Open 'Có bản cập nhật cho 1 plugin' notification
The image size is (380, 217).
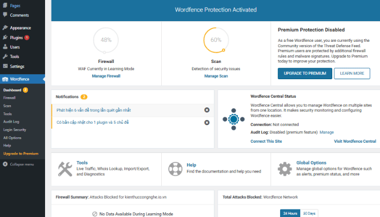(x=93, y=122)
